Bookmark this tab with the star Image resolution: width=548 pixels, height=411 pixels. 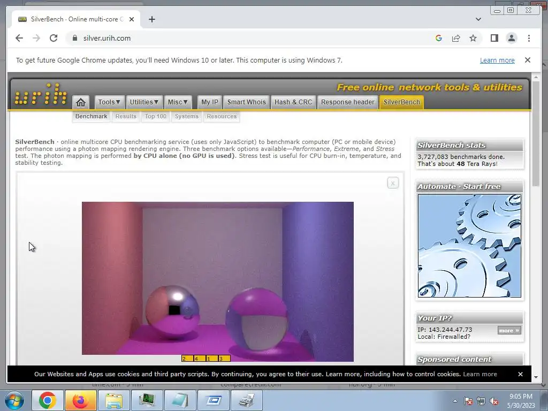[473, 38]
